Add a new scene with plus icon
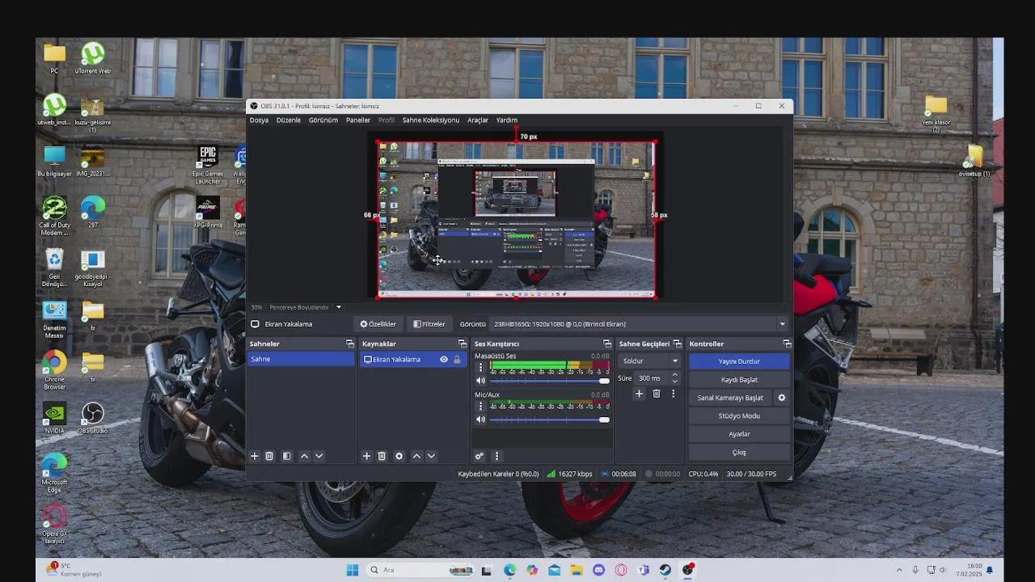 254,456
